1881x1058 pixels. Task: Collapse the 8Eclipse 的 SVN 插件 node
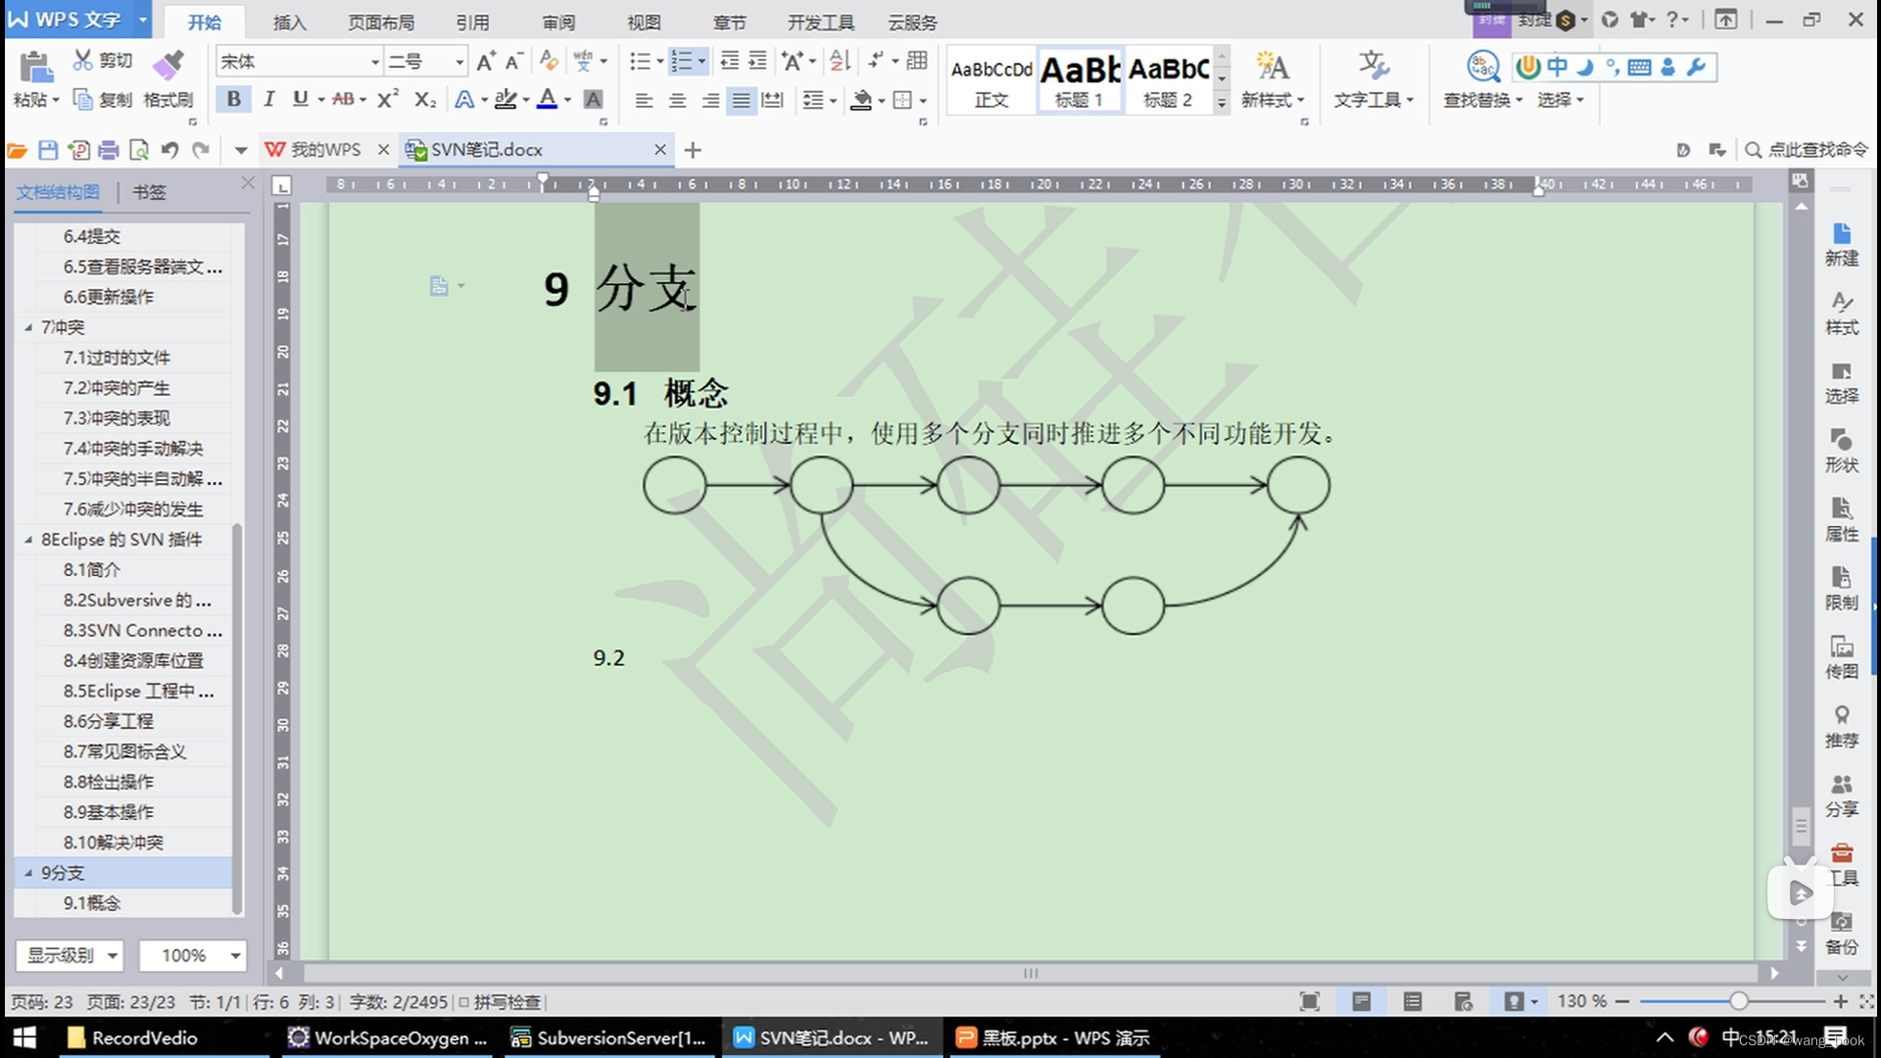tap(28, 540)
